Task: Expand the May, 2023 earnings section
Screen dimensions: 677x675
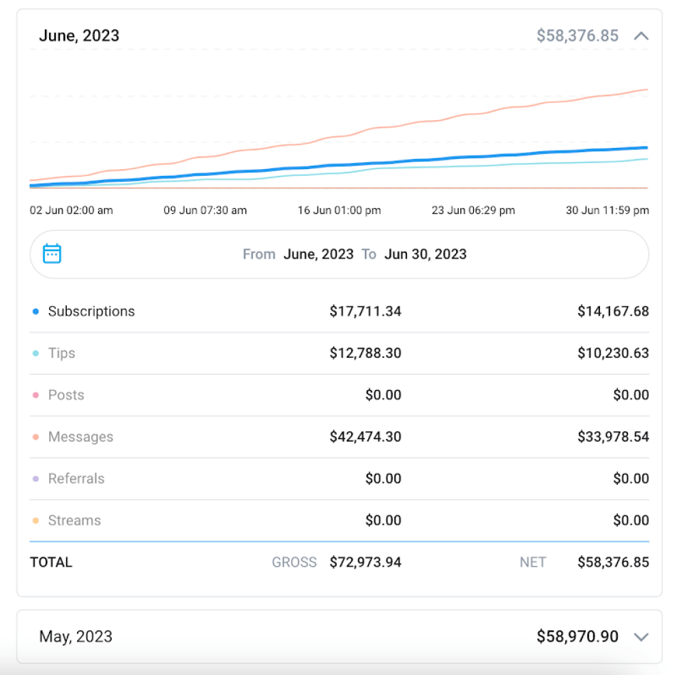Action: pos(641,637)
